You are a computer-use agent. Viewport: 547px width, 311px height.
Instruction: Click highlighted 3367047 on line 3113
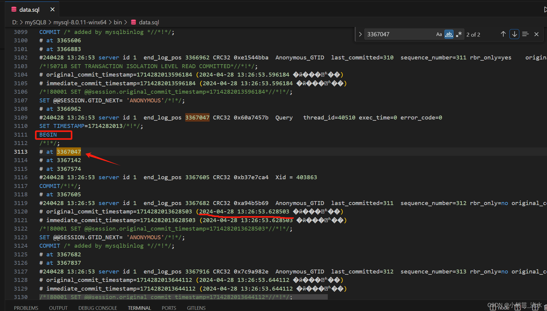click(69, 152)
